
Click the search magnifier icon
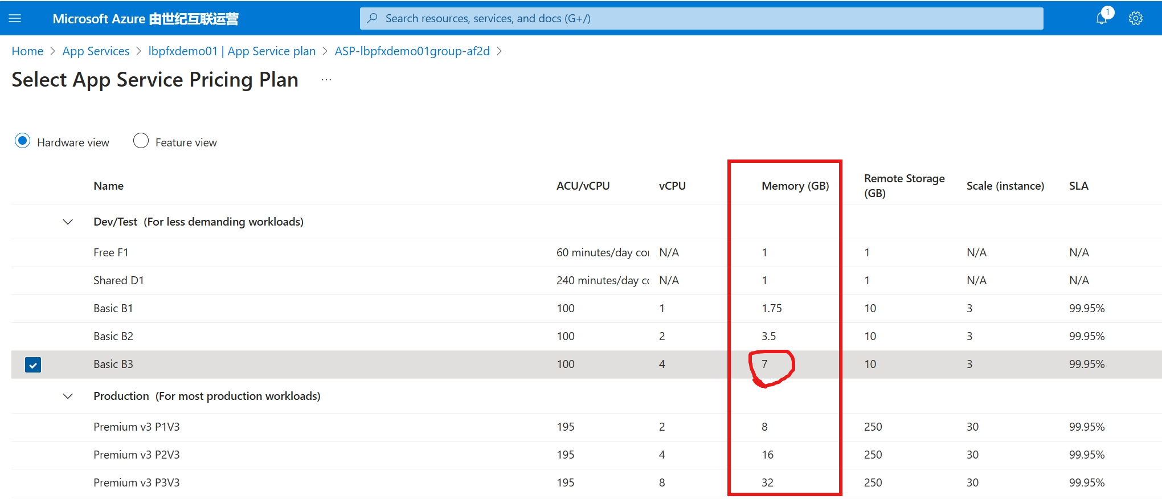372,18
